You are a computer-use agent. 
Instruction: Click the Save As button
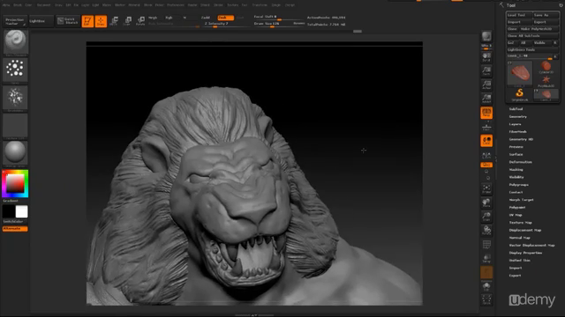546,15
